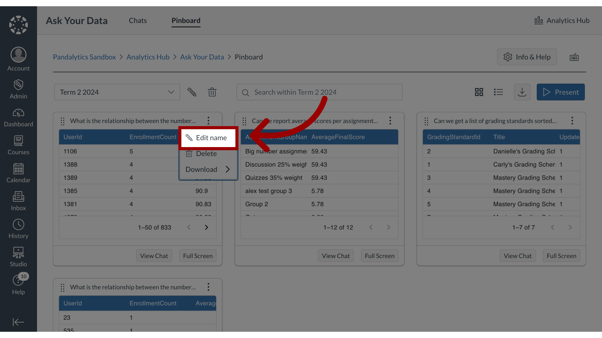602x338 pixels.
Task: Switch to grid view layout
Action: (x=479, y=92)
